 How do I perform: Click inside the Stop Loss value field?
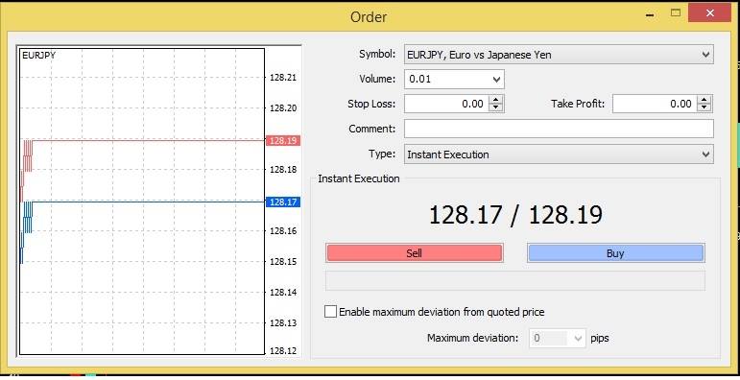tap(447, 104)
